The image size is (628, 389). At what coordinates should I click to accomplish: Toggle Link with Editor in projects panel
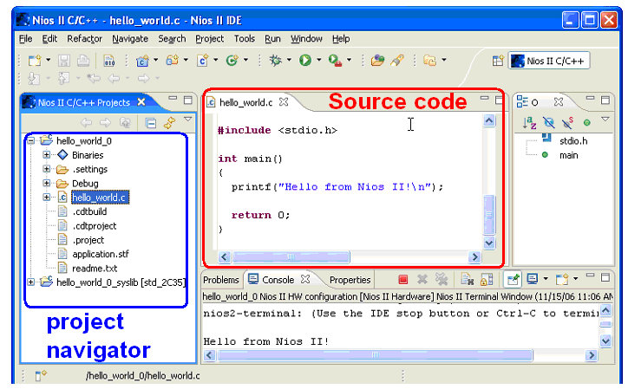coord(170,123)
